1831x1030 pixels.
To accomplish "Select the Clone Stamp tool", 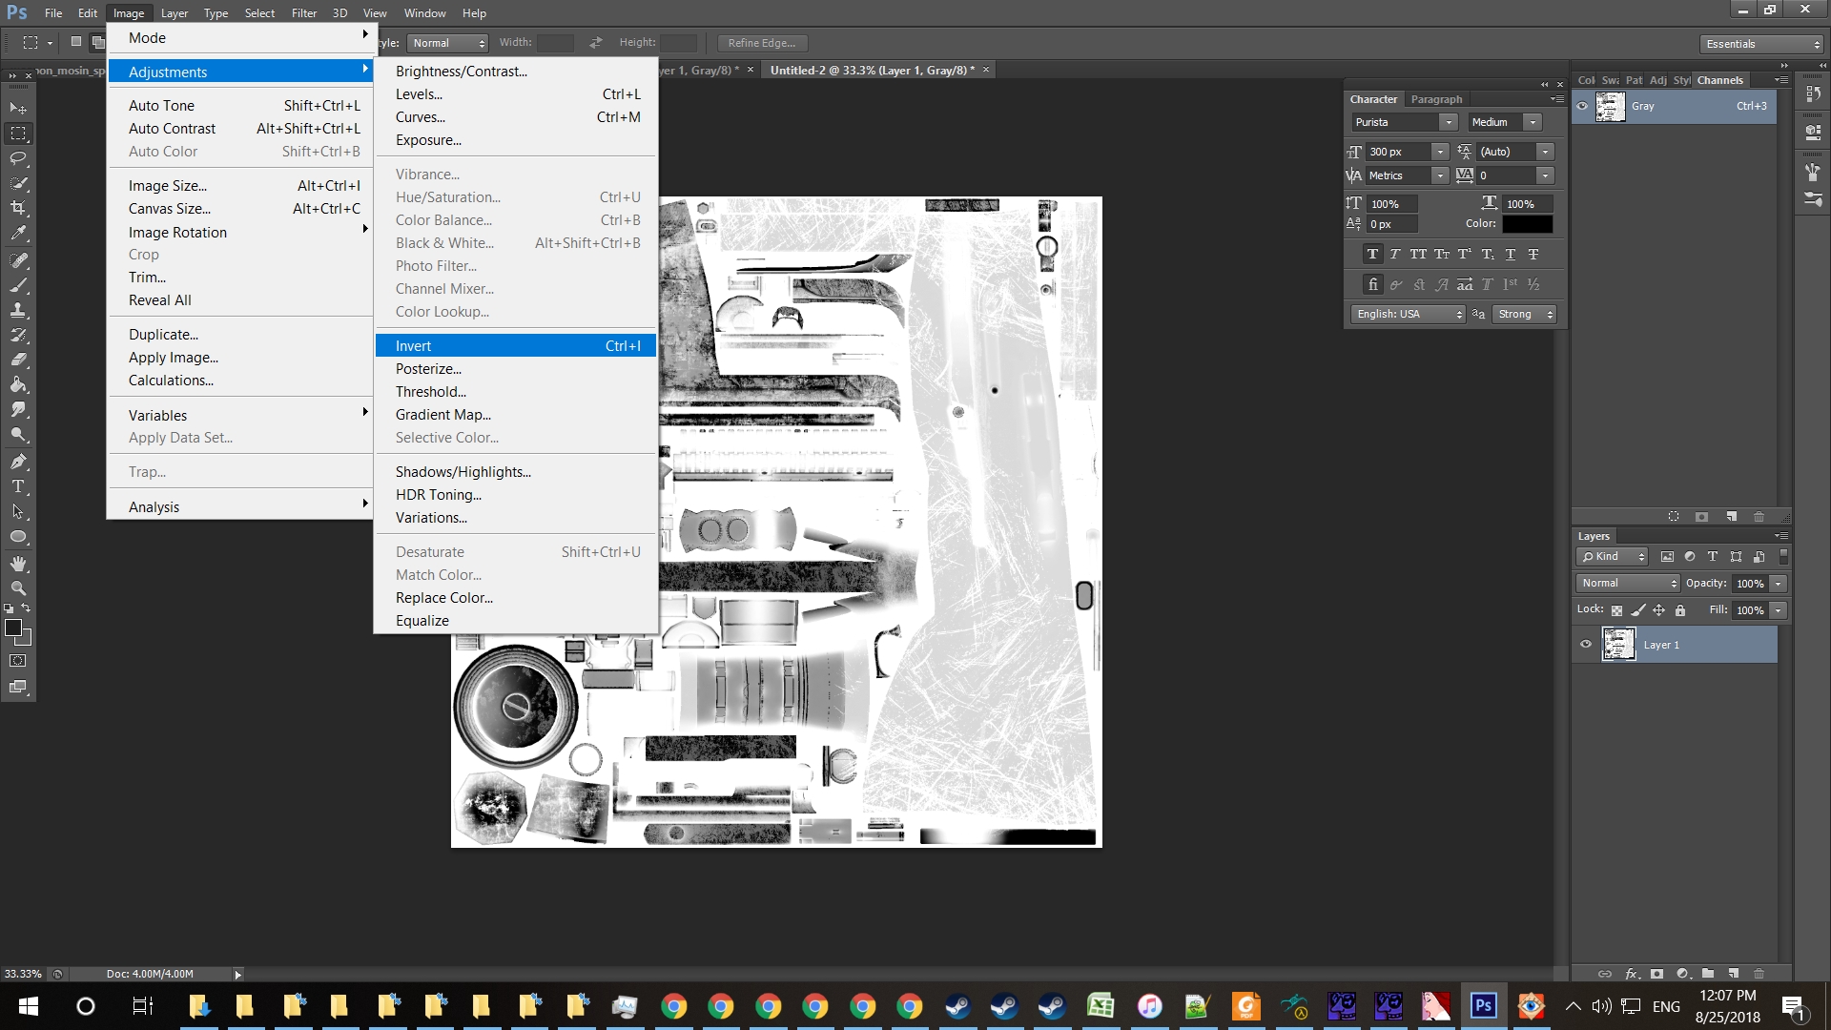I will (x=18, y=310).
